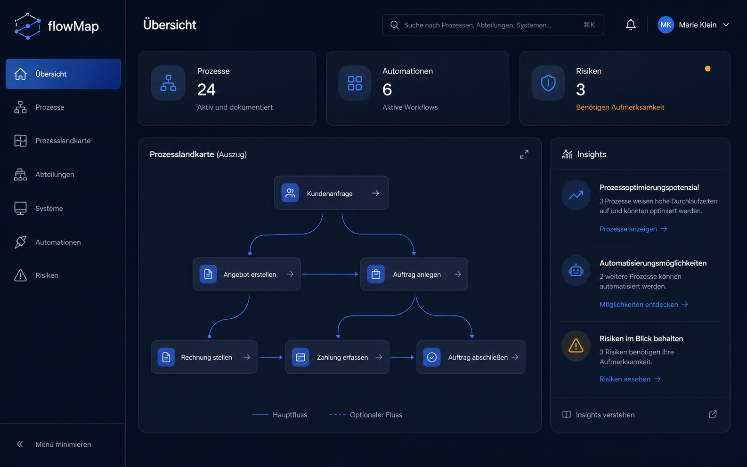
Task: Click the monitor icon next to Systeme
Action: pos(20,209)
